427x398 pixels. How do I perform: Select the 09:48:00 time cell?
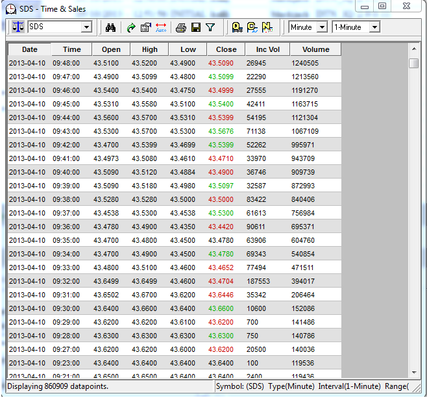pos(66,63)
